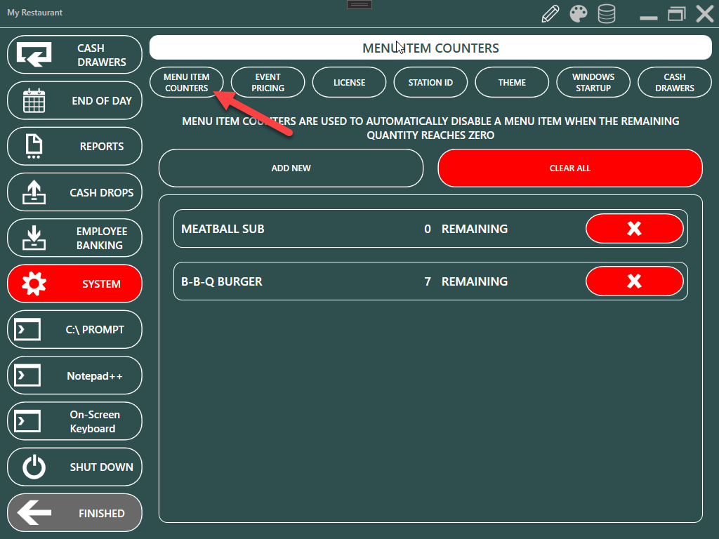This screenshot has height=539, width=719.
Task: Click the pencil edit icon in title bar
Action: (x=551, y=14)
